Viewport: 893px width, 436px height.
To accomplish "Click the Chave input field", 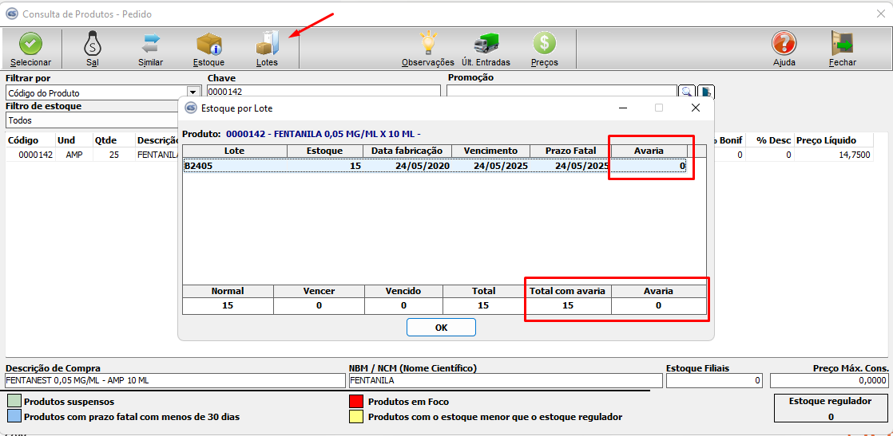I will click(x=323, y=92).
